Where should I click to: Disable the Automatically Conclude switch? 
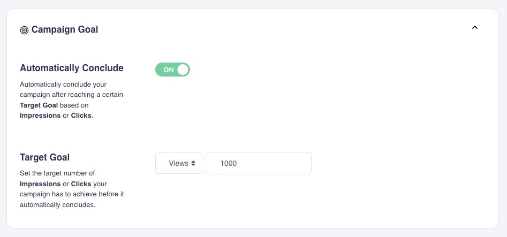click(172, 70)
